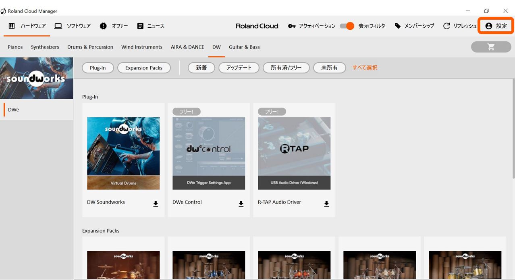Select the Drums & Percussion category
Viewport: 515px width, 280px height.
pos(90,47)
